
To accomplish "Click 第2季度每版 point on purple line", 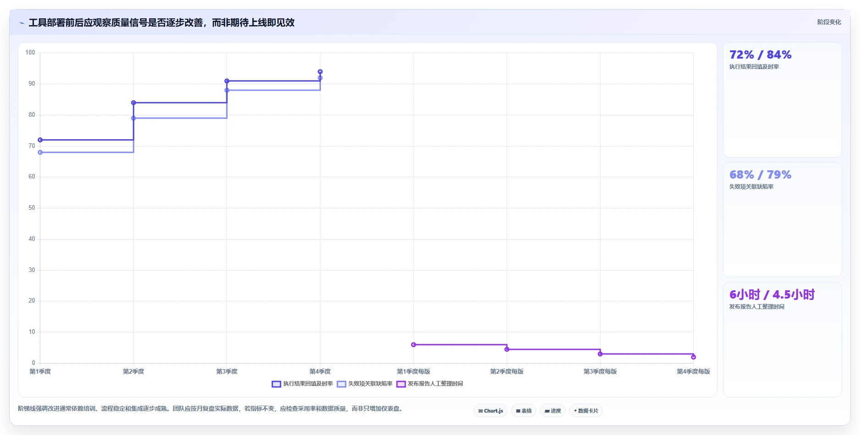I will coord(507,349).
